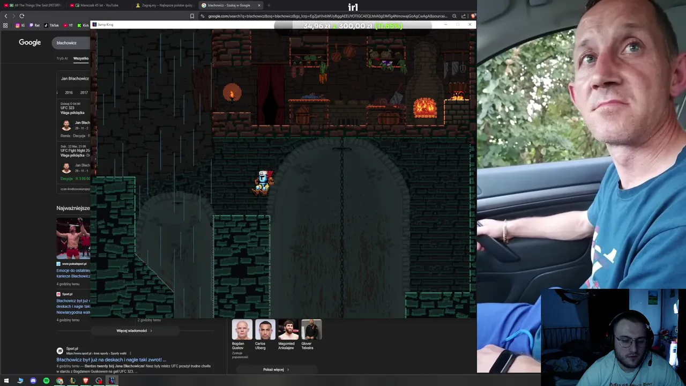Open the fighter news thumbnail image

click(73, 238)
